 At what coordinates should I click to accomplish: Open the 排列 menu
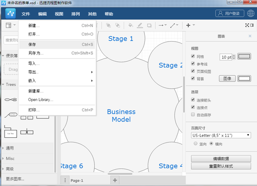click(x=76, y=14)
